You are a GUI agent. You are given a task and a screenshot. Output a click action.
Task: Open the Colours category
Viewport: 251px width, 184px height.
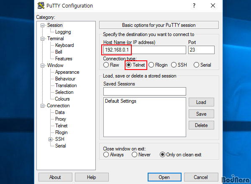click(62, 99)
